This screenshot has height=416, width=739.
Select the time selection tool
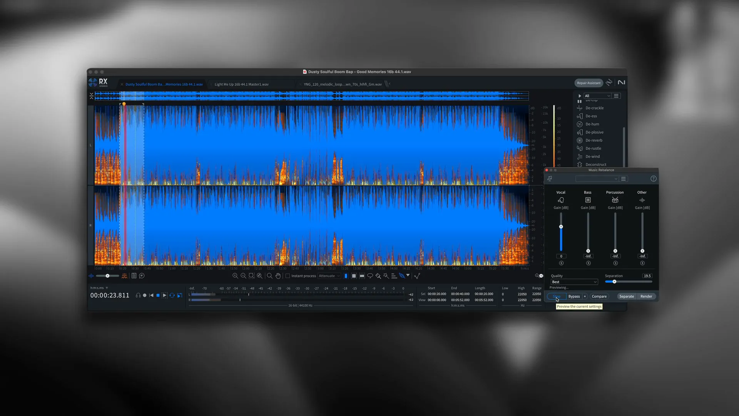pyautogui.click(x=346, y=276)
